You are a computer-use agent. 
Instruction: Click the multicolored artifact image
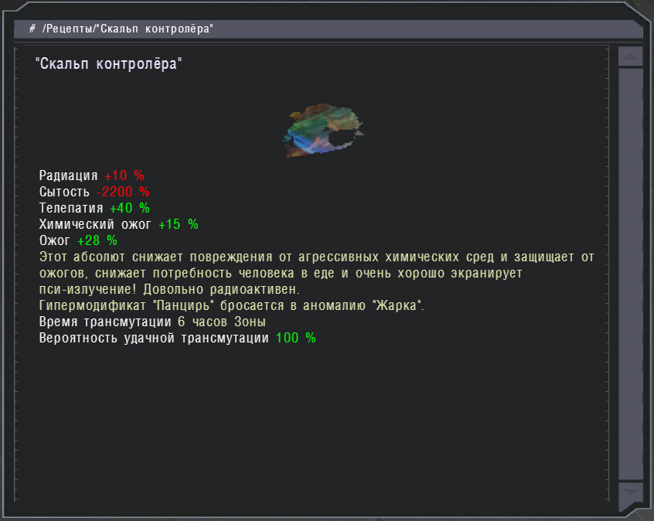tap(322, 129)
